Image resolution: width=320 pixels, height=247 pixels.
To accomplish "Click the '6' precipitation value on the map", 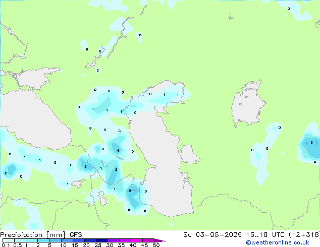I will pos(130,191).
